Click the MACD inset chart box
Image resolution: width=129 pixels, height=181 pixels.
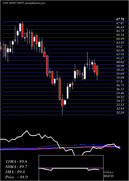tap(71, 168)
